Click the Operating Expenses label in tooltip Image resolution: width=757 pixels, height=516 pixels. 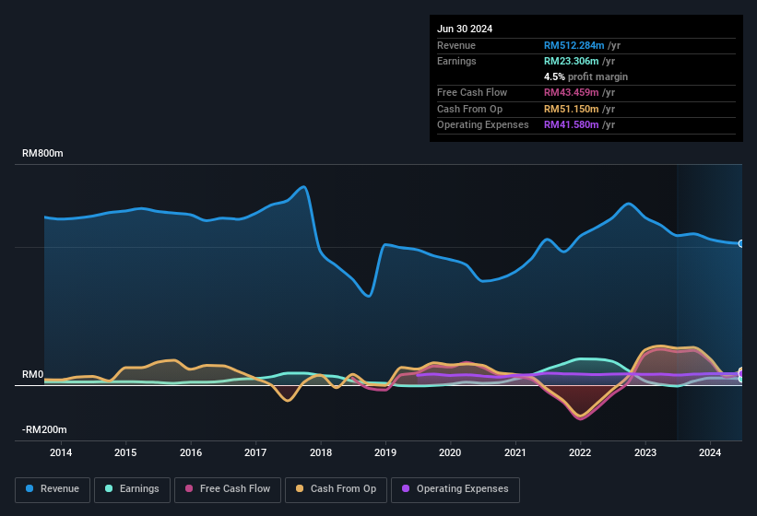(483, 125)
